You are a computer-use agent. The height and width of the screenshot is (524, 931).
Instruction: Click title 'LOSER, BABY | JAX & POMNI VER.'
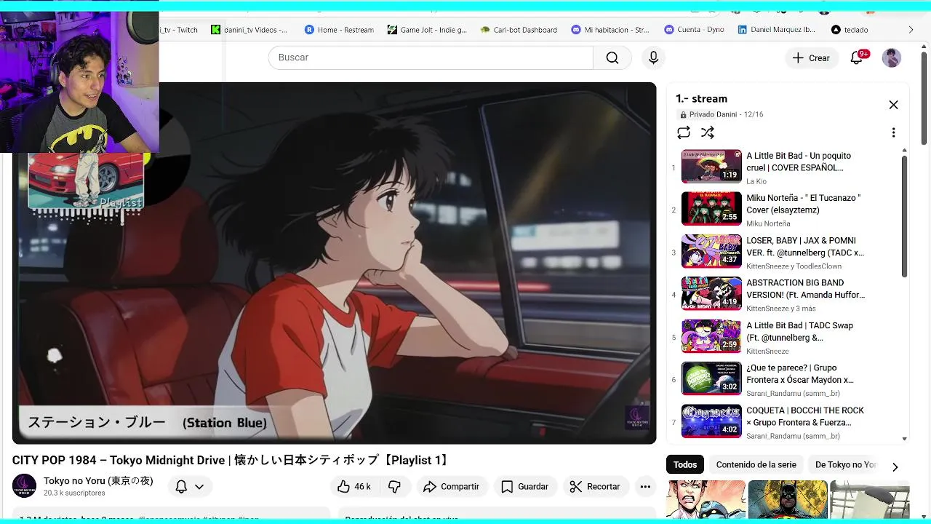[x=805, y=246]
